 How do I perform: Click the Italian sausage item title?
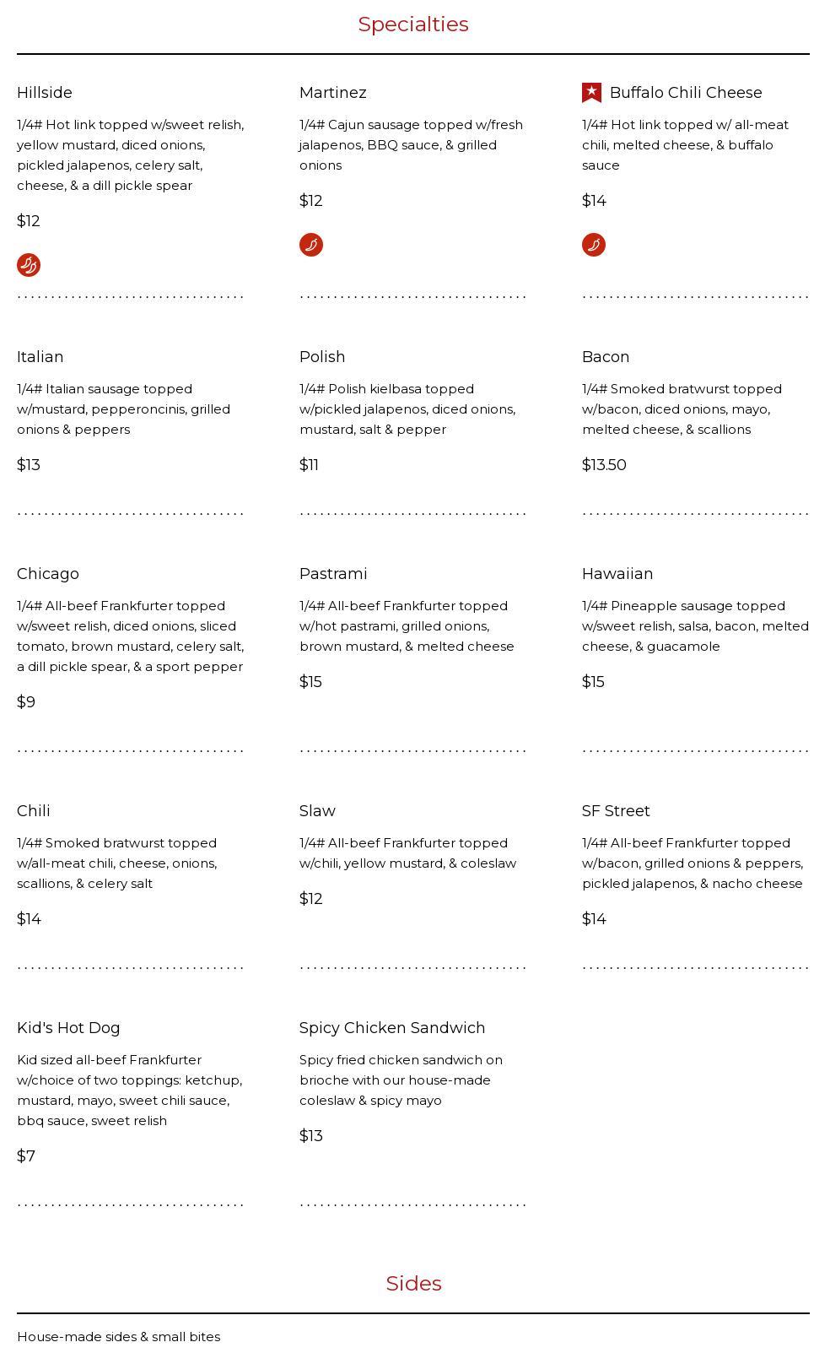[40, 357]
